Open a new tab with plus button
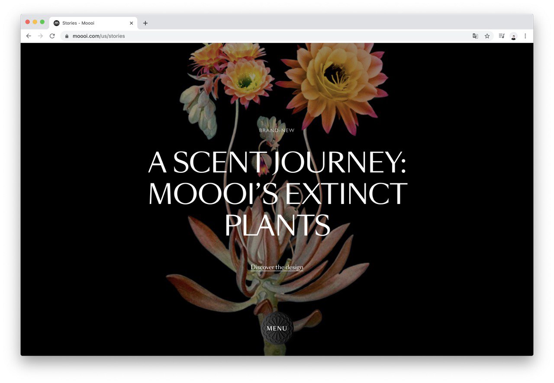The width and height of the screenshot is (554, 383). [145, 23]
